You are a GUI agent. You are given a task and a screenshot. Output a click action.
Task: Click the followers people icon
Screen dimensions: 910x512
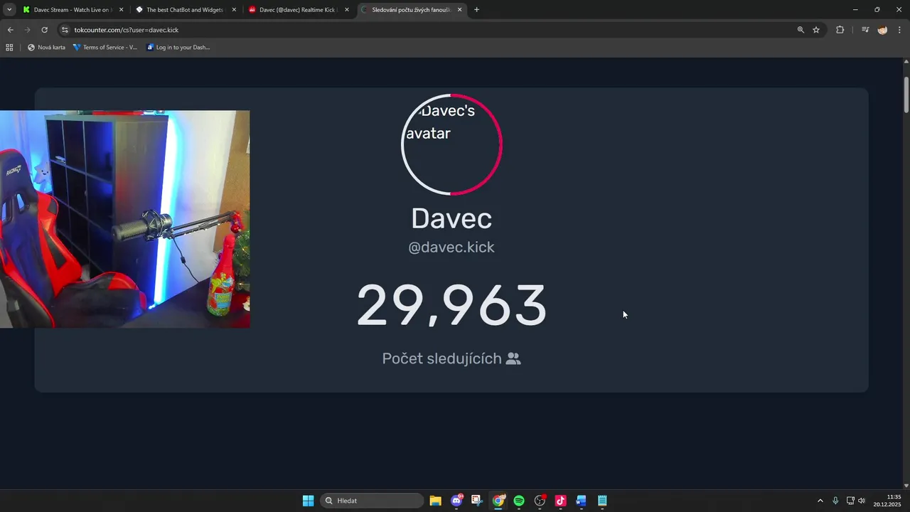tap(513, 358)
